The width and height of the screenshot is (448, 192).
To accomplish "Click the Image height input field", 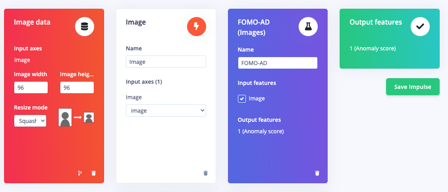I will point(77,88).
